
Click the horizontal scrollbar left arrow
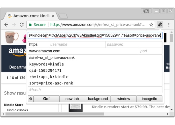click(3, 114)
